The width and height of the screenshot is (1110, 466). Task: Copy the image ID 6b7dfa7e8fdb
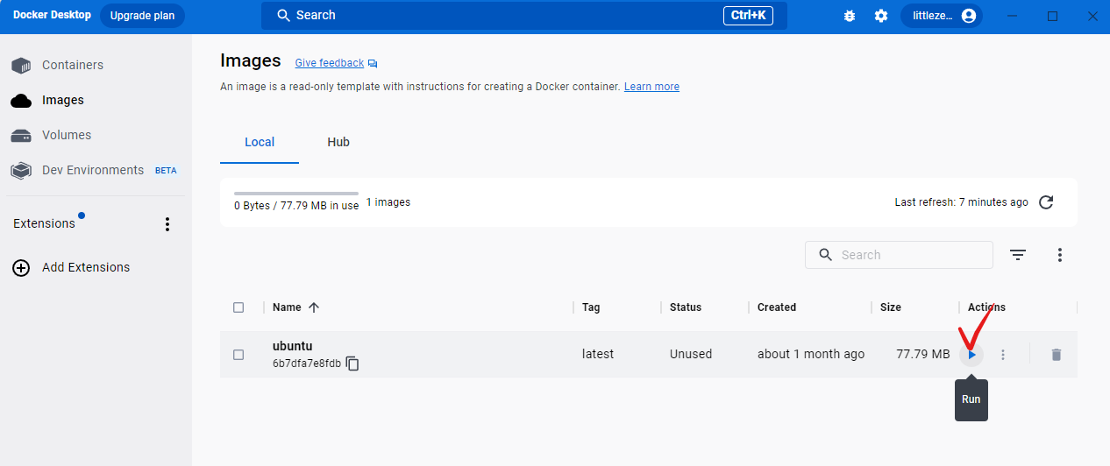pyautogui.click(x=352, y=363)
